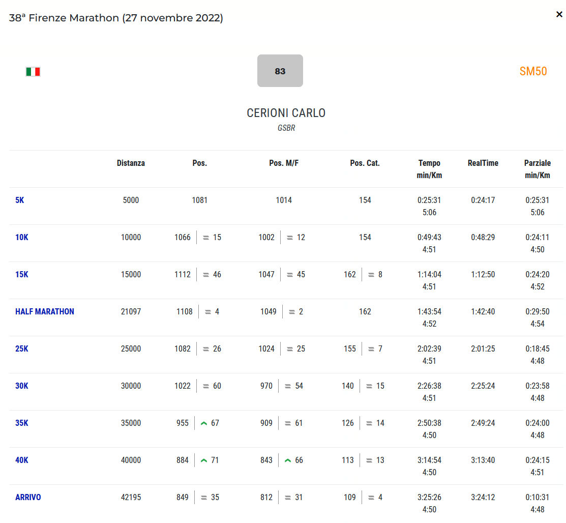Close the Firenze Marathon results dialog

(559, 14)
